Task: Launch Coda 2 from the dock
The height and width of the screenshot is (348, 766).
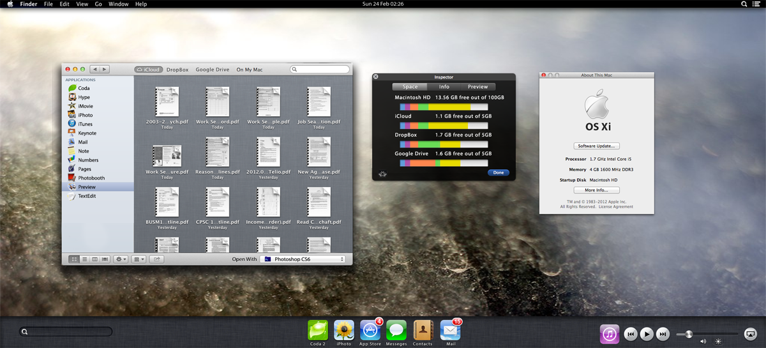Action: point(317,330)
